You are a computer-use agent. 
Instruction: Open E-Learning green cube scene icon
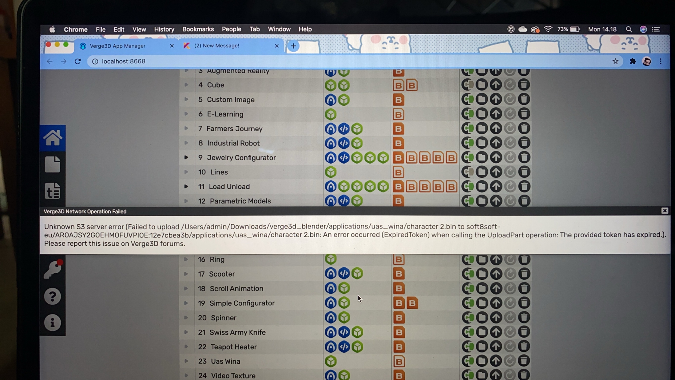point(331,114)
